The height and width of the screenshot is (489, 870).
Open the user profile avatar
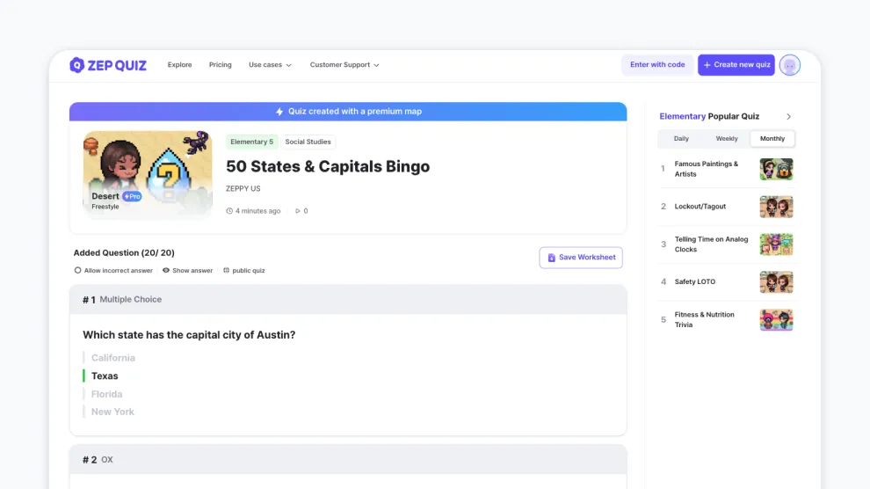(790, 65)
